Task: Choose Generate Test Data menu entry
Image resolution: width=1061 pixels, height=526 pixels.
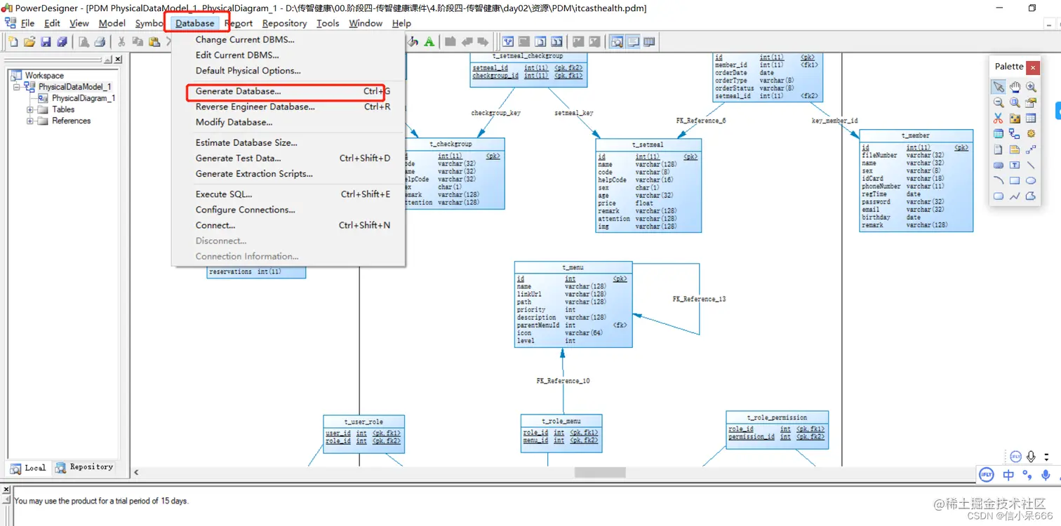Action: coord(288,158)
